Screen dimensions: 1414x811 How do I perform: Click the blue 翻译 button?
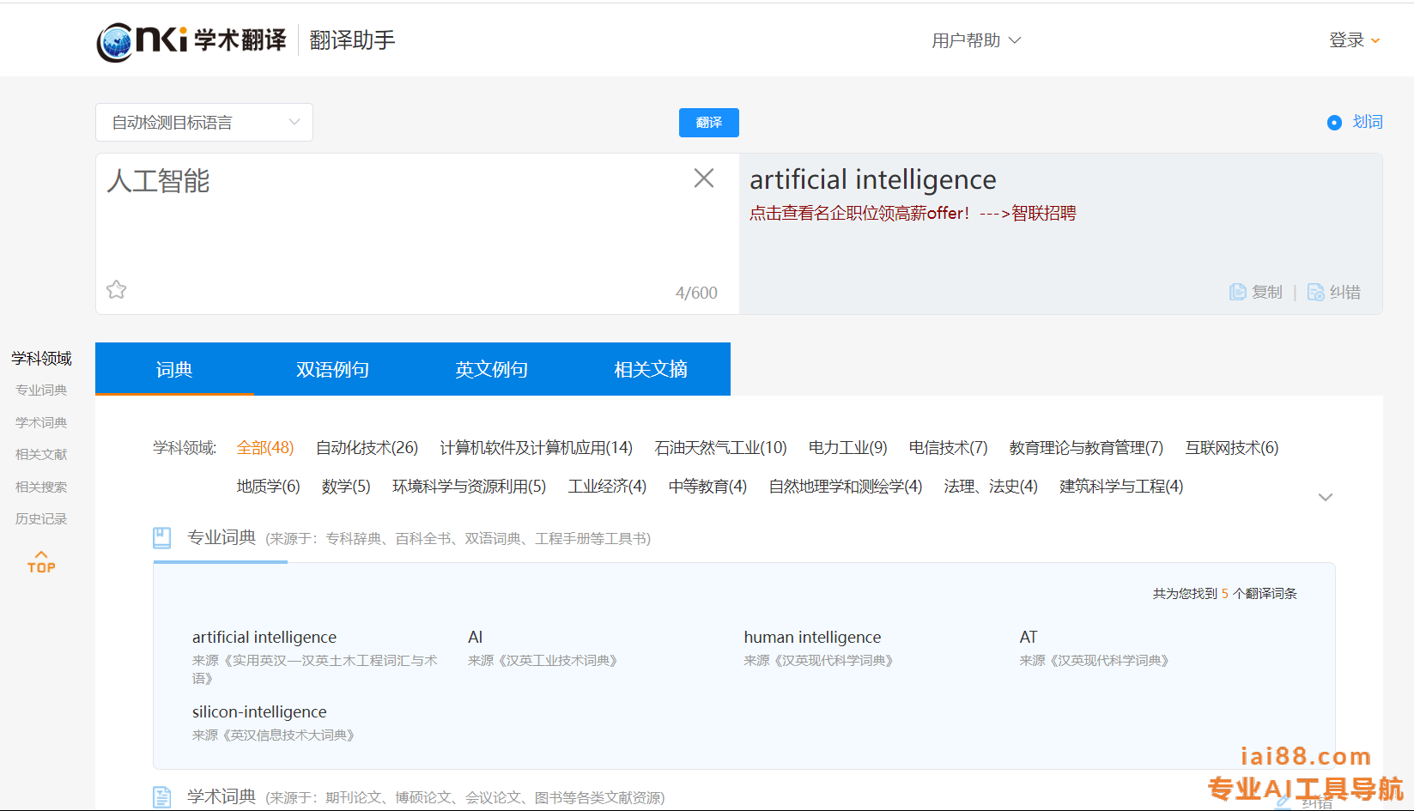(708, 123)
